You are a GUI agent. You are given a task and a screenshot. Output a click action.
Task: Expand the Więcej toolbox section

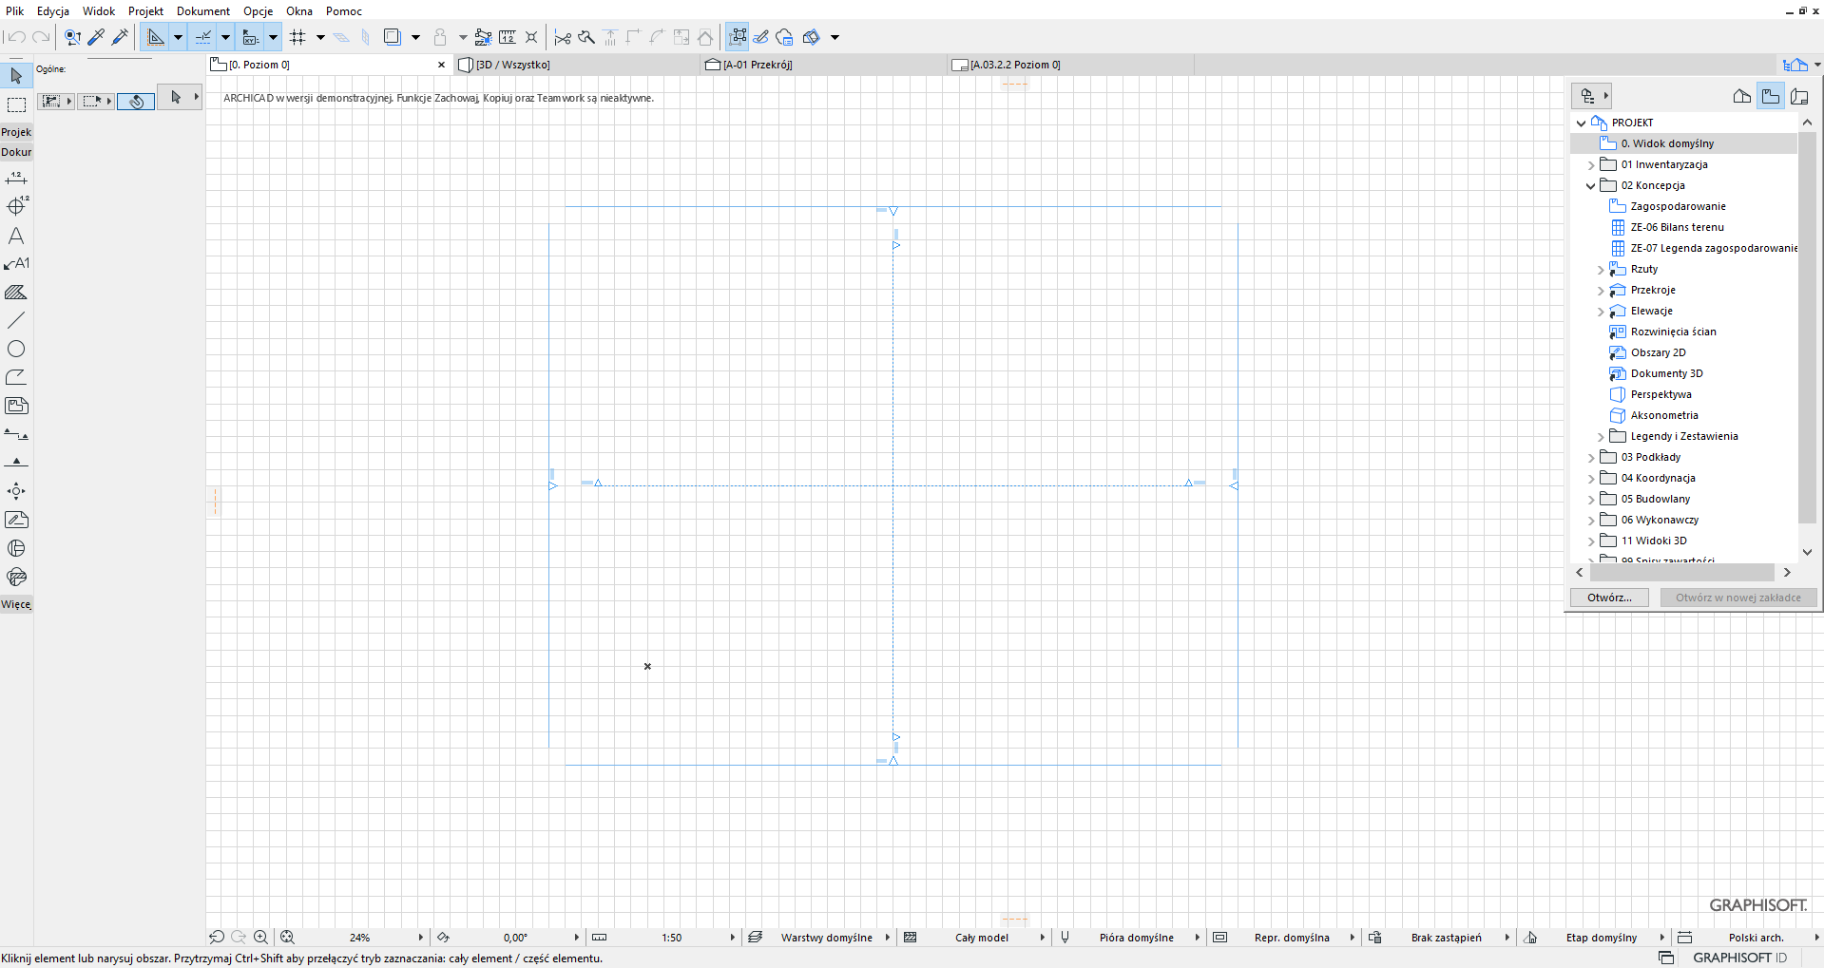(x=16, y=604)
